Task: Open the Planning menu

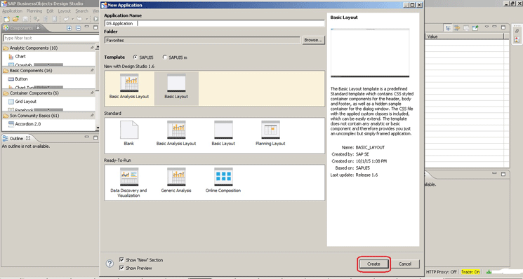Action: tap(34, 11)
